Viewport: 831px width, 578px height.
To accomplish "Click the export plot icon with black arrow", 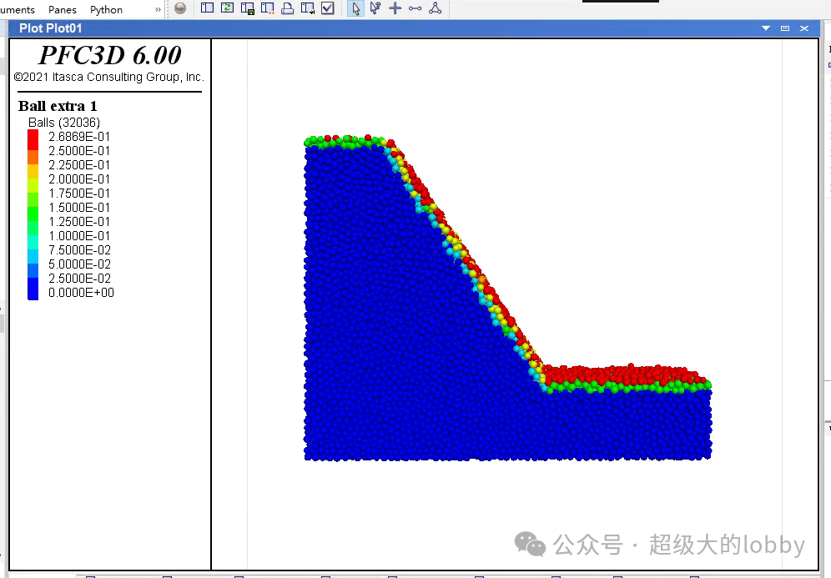I will point(307,8).
